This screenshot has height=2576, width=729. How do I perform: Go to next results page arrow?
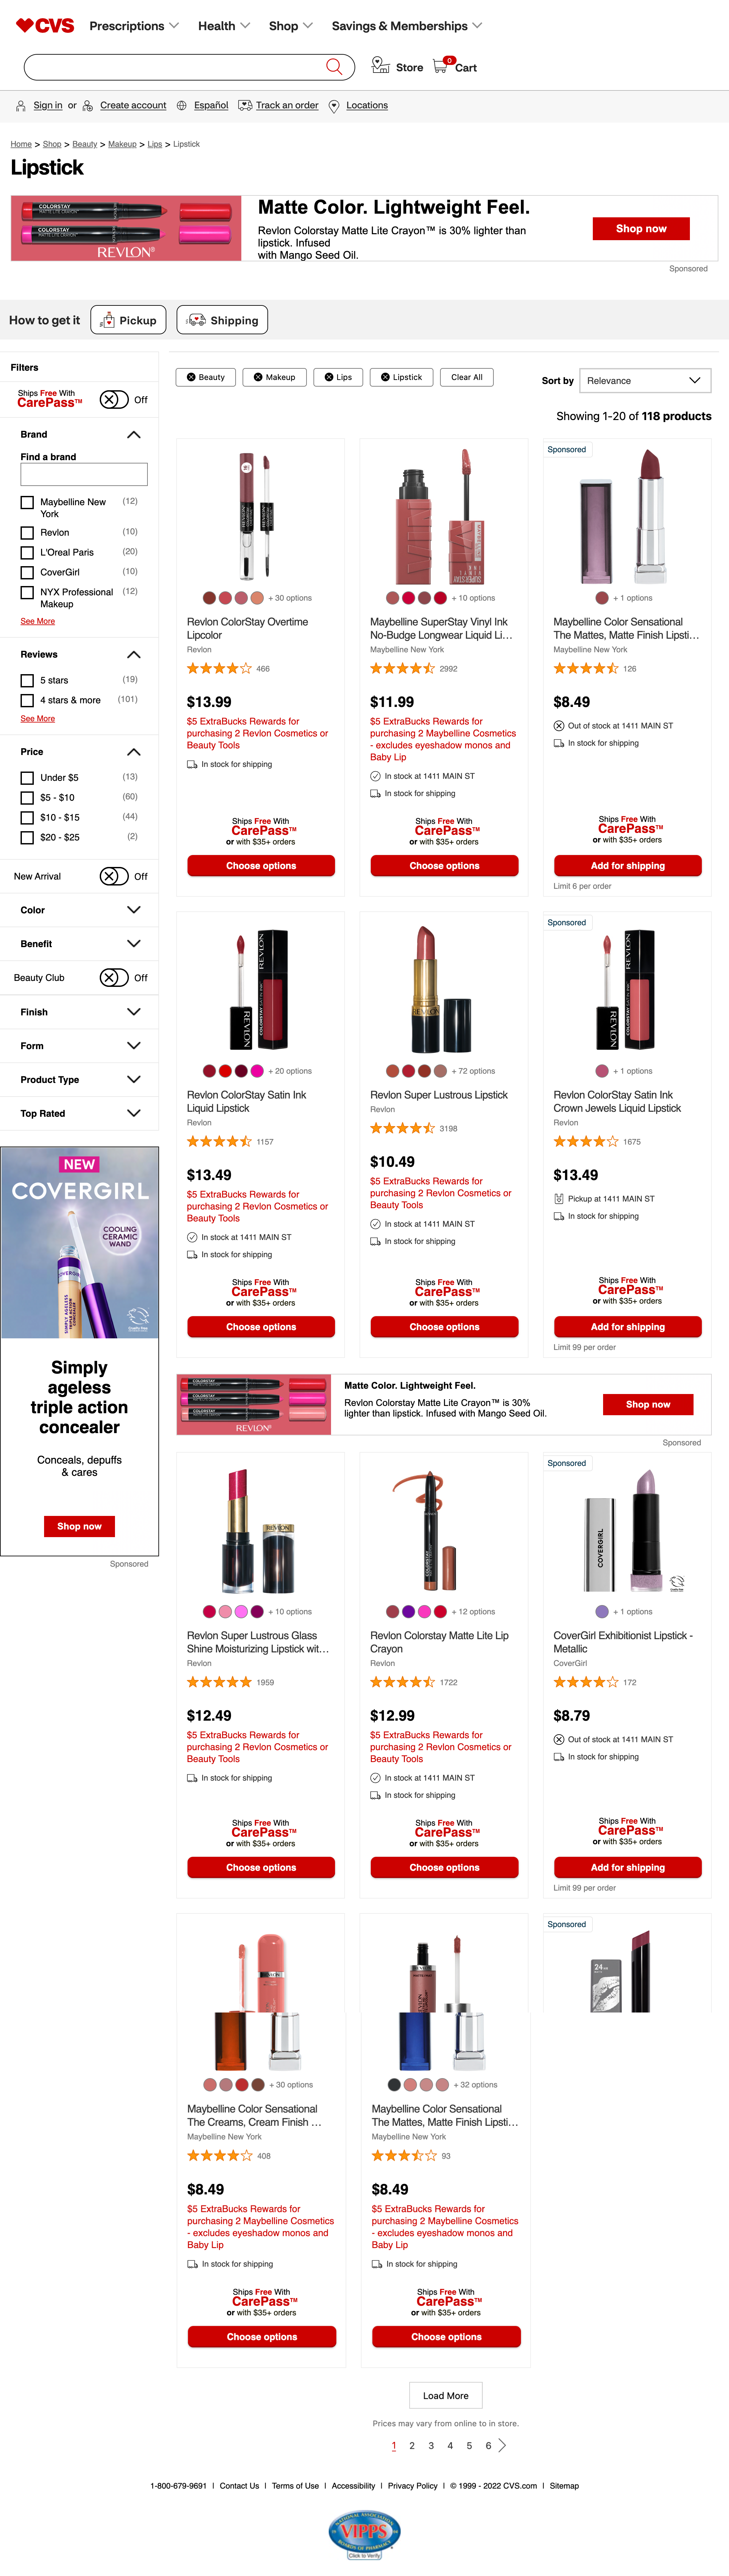pyautogui.click(x=502, y=2445)
